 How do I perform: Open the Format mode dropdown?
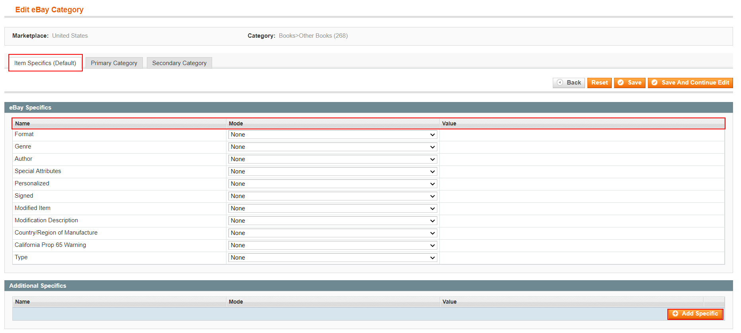point(333,135)
